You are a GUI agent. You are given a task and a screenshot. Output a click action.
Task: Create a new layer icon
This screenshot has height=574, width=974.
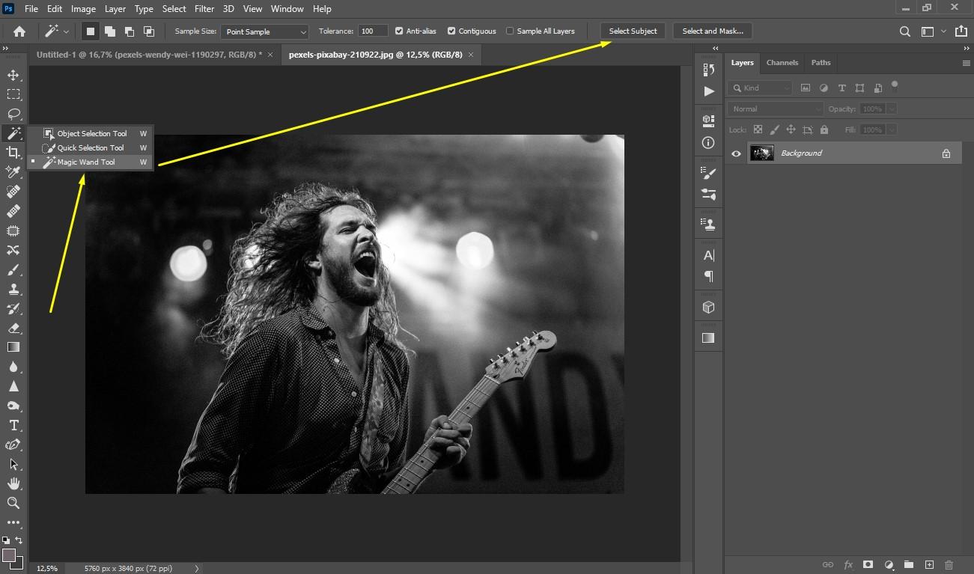(x=929, y=565)
